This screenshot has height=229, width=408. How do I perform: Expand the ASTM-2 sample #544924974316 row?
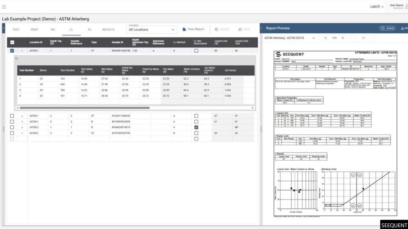pyautogui.click(x=22, y=127)
